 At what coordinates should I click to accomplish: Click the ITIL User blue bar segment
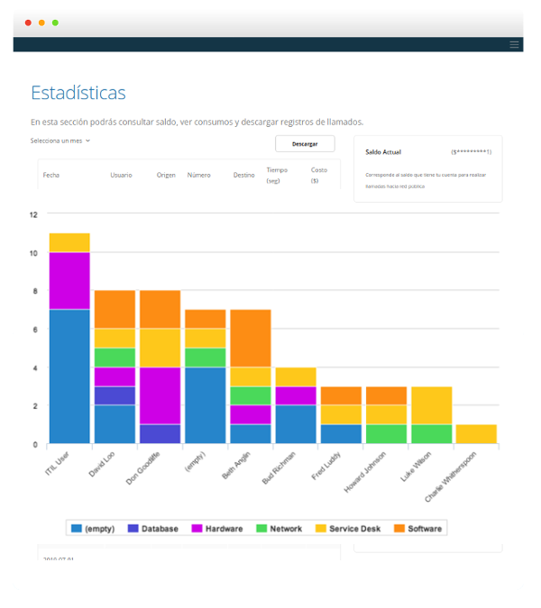pyautogui.click(x=69, y=377)
